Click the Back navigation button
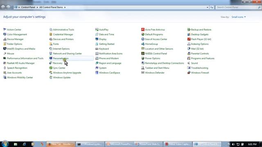 (3, 7)
